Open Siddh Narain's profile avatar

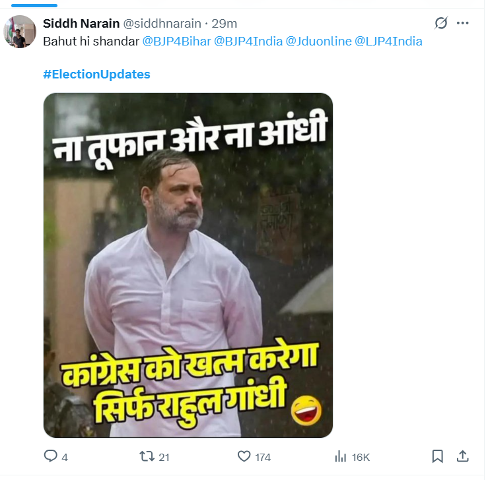pyautogui.click(x=19, y=31)
